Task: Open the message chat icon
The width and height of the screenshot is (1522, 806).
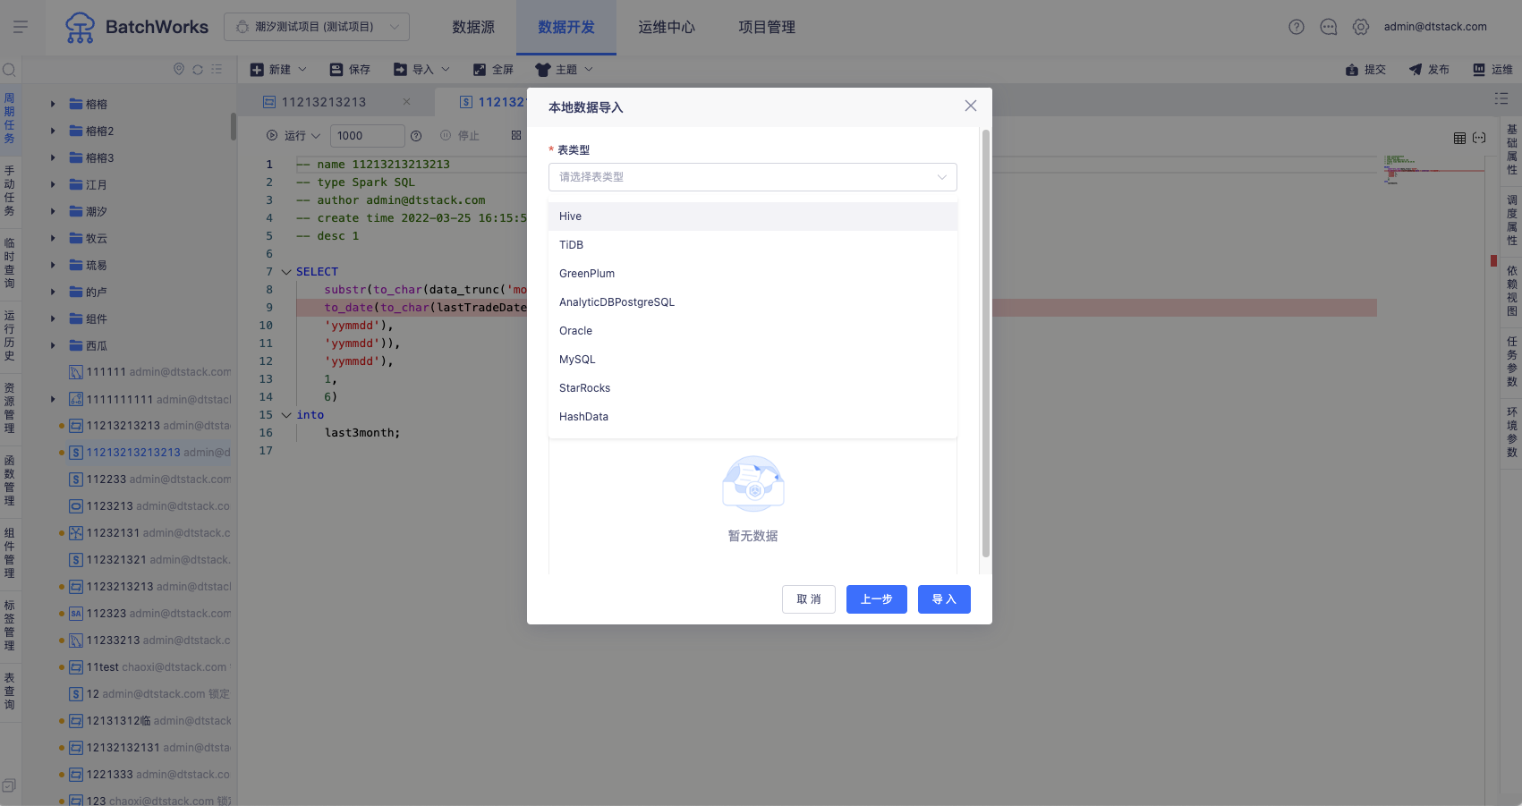Action: pyautogui.click(x=1329, y=27)
